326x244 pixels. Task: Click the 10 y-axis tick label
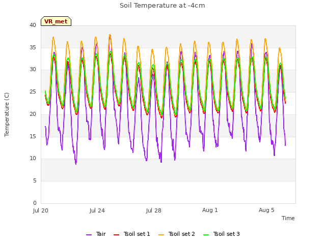tap(33, 159)
